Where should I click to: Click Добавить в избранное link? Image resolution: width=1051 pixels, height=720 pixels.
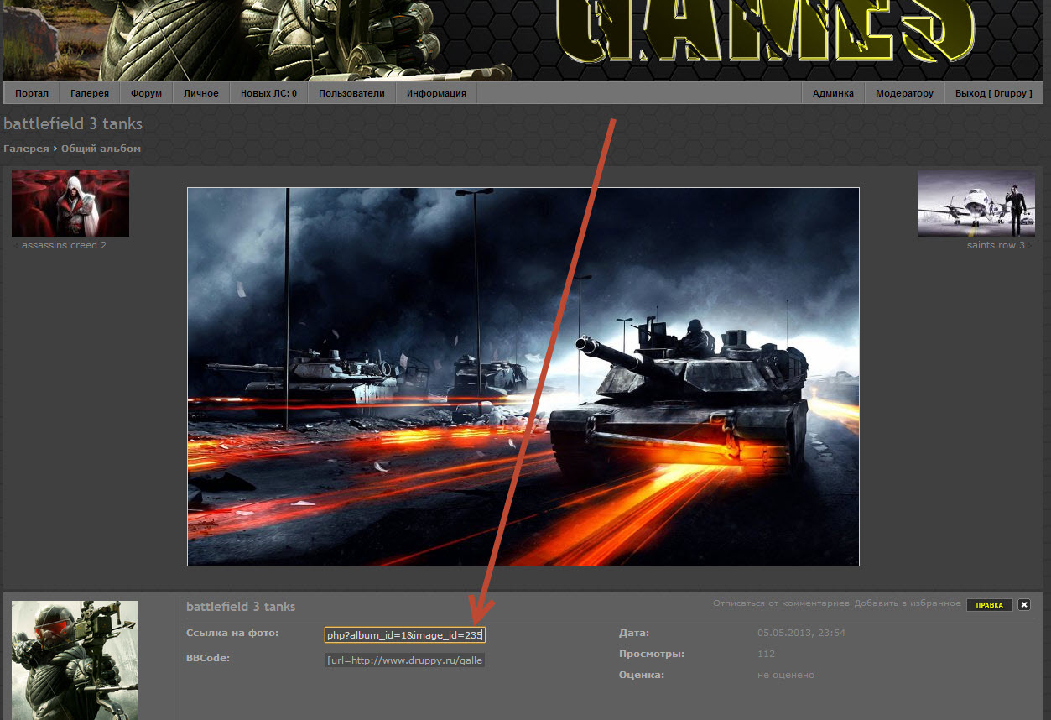[908, 603]
